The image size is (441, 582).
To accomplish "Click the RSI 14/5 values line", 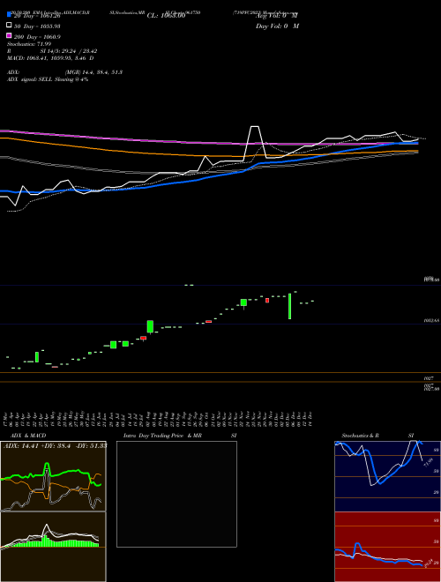I will coord(52,51).
